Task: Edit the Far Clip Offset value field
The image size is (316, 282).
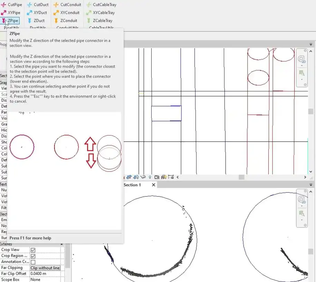Action: [x=45, y=274]
